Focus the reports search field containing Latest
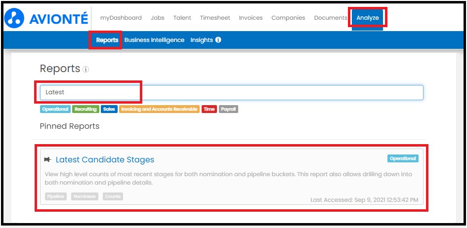This screenshot has height=228, width=467. pyautogui.click(x=231, y=92)
